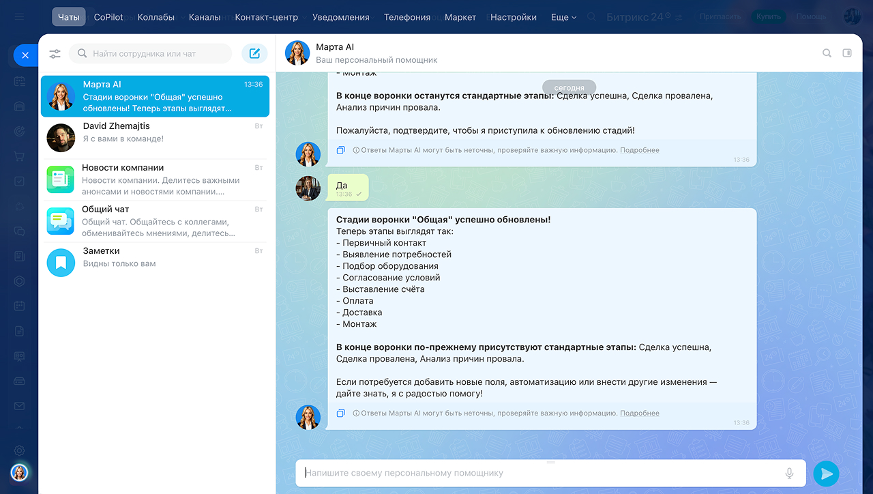Image resolution: width=873 pixels, height=494 pixels.
Task: Close the messenger with the X button
Action: [25, 55]
